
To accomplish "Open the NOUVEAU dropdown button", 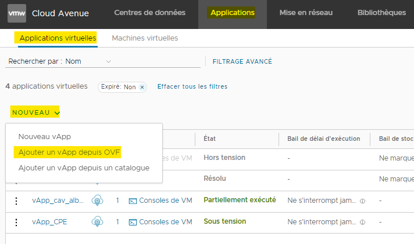I will [x=35, y=112].
